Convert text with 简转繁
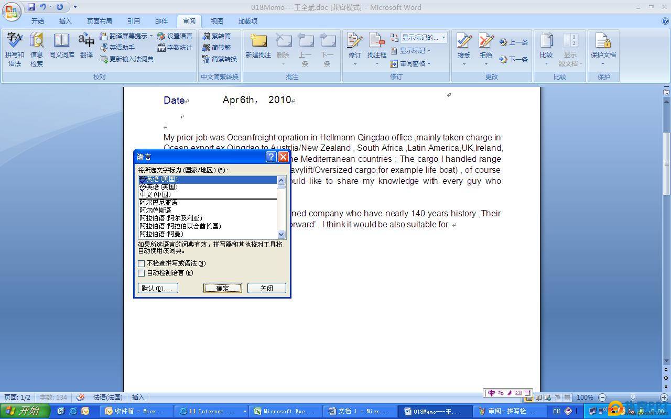This screenshot has width=671, height=419. [217, 48]
